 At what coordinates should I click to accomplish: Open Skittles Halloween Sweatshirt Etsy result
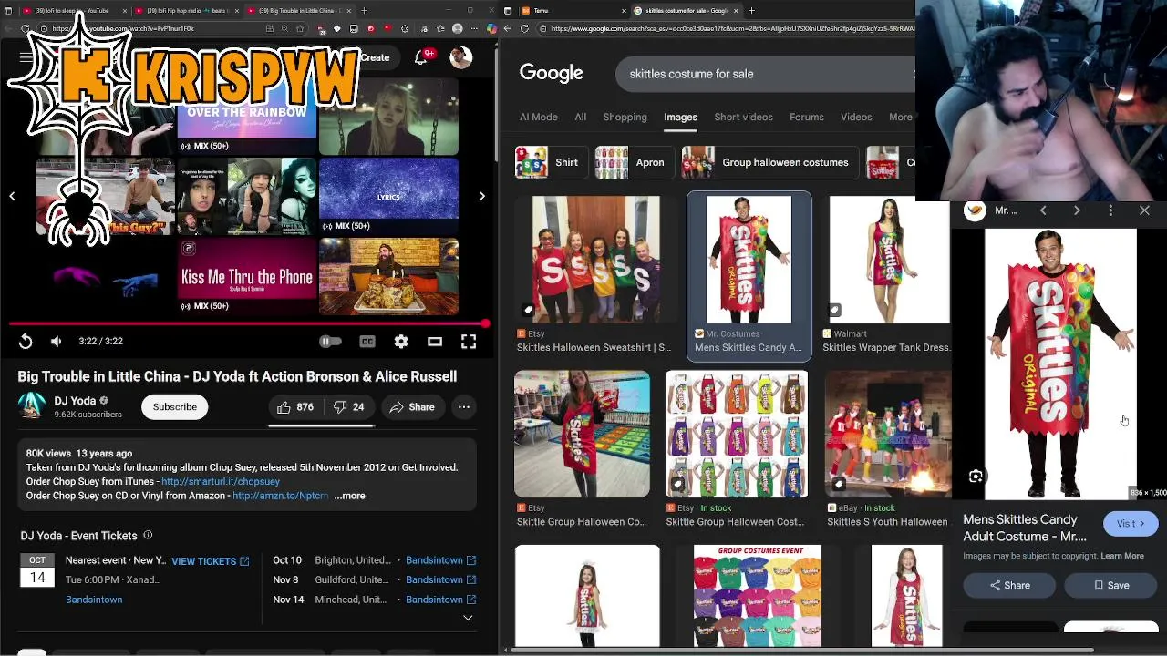click(596, 274)
